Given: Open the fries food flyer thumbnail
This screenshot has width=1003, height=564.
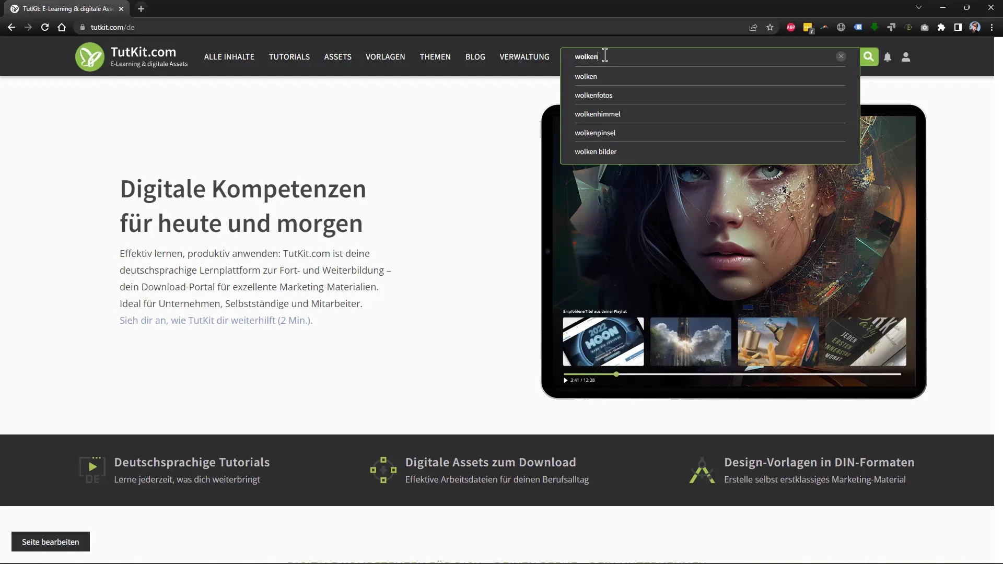Looking at the screenshot, I should tap(778, 342).
